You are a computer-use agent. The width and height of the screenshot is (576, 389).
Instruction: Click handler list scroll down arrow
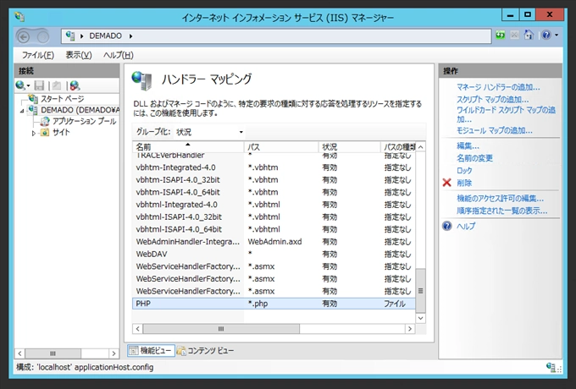click(421, 318)
